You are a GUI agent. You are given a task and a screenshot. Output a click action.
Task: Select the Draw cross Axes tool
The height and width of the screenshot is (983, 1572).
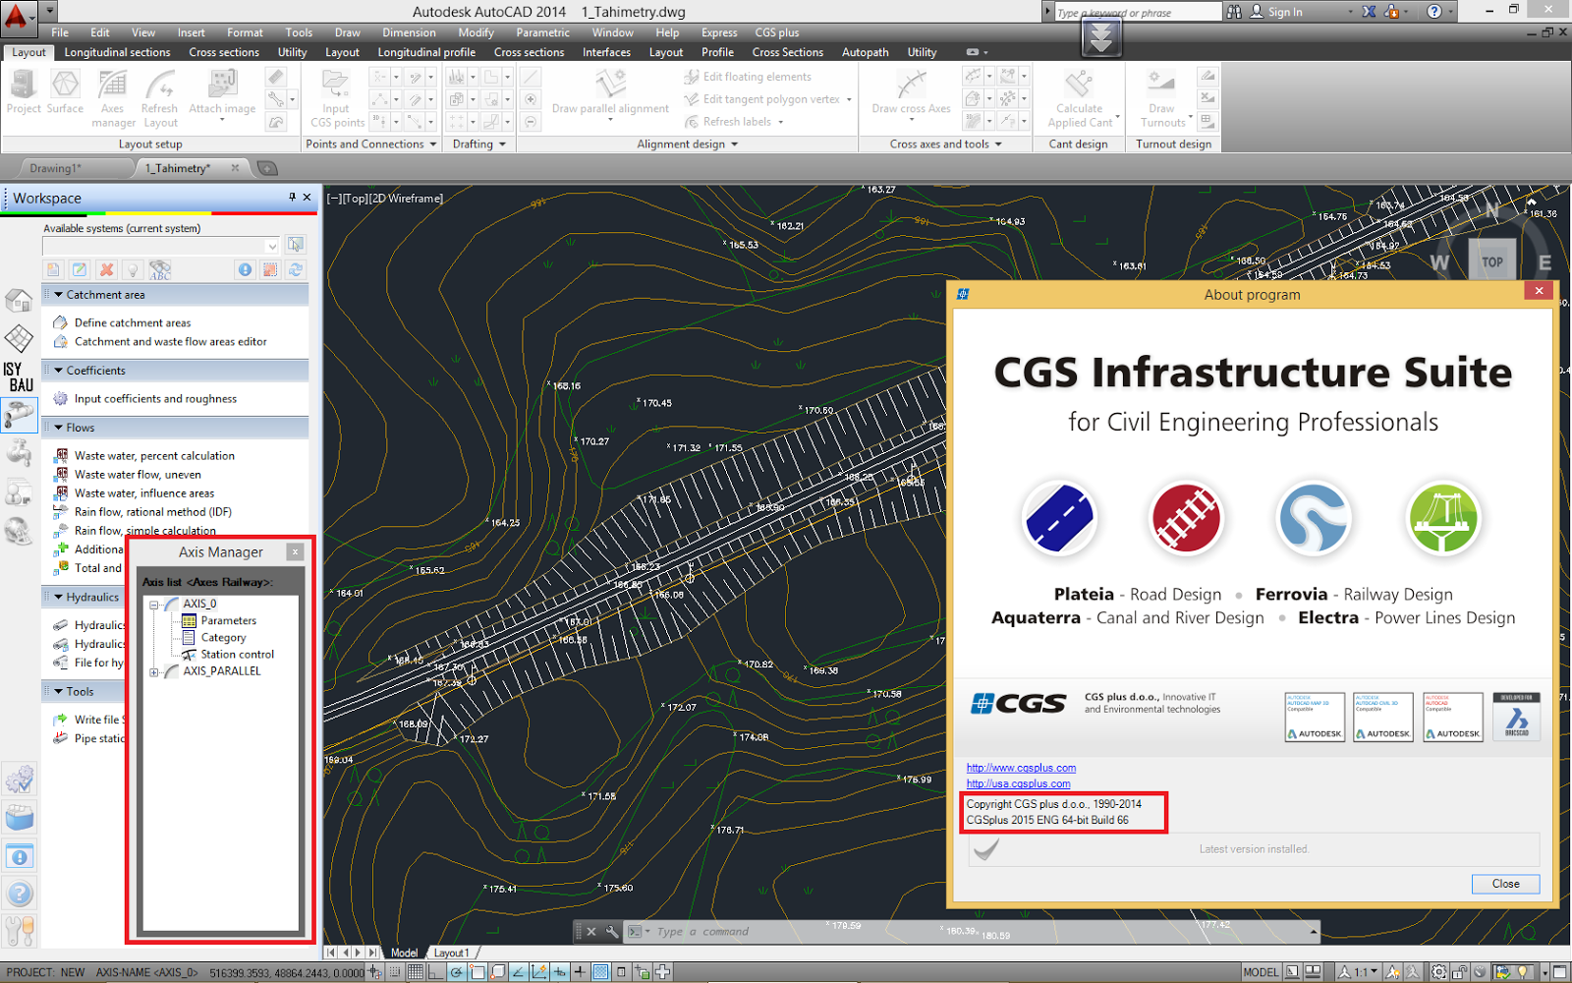tap(911, 92)
